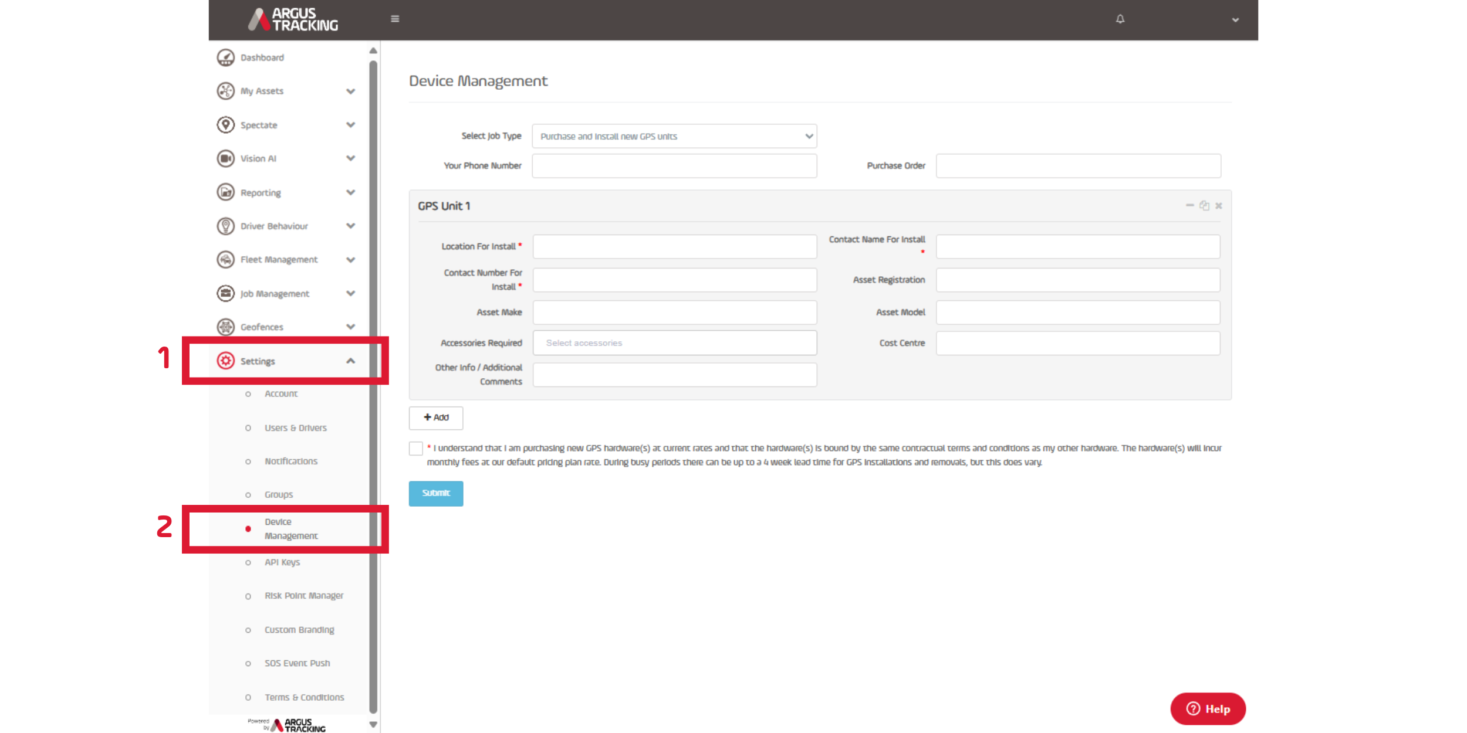Focus Contact Number For Install field
This screenshot has height=733, width=1467.
[x=674, y=280]
